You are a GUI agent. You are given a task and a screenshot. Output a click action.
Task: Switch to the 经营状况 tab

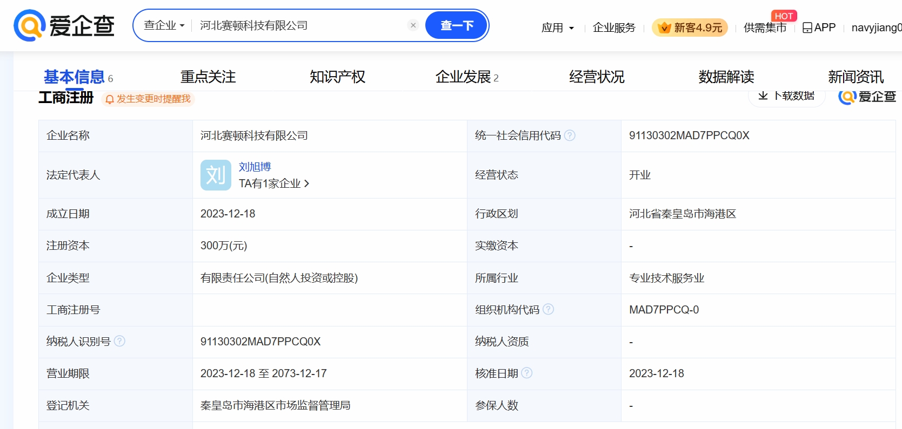coord(597,77)
